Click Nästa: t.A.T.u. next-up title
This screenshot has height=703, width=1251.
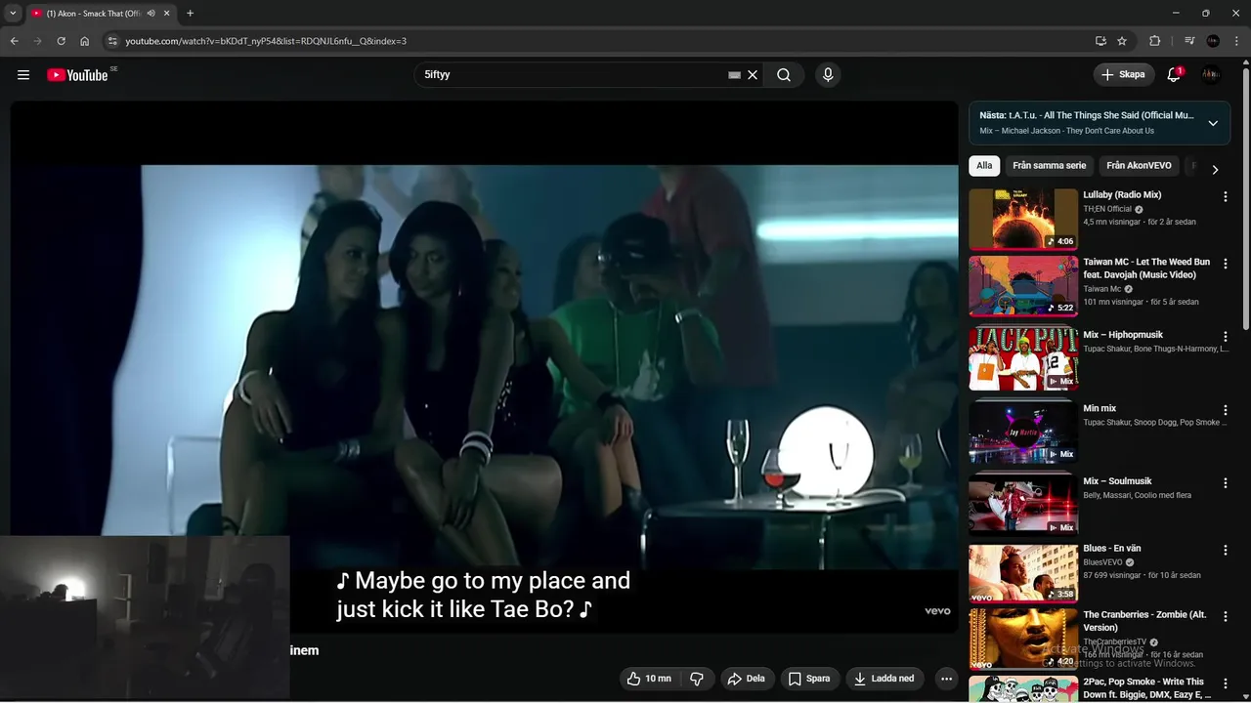point(1086,115)
